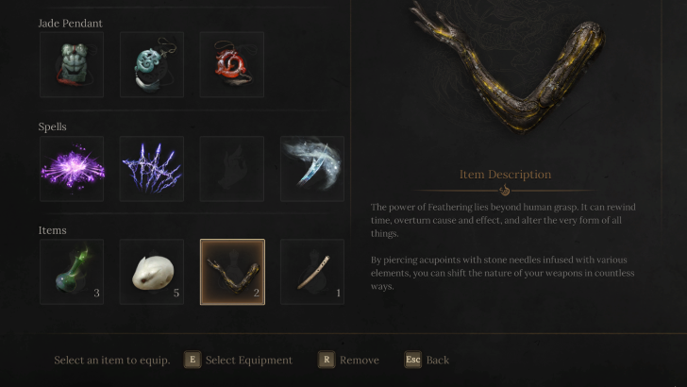Click the highlighted feathered arm item slot
The height and width of the screenshot is (387, 687).
coord(233,272)
